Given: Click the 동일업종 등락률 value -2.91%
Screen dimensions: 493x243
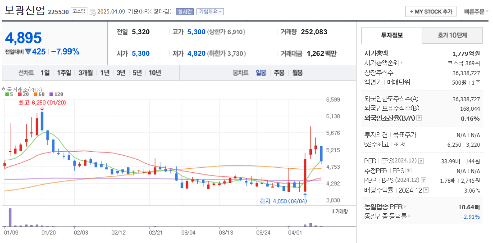Looking at the screenshot, I should pos(470,216).
